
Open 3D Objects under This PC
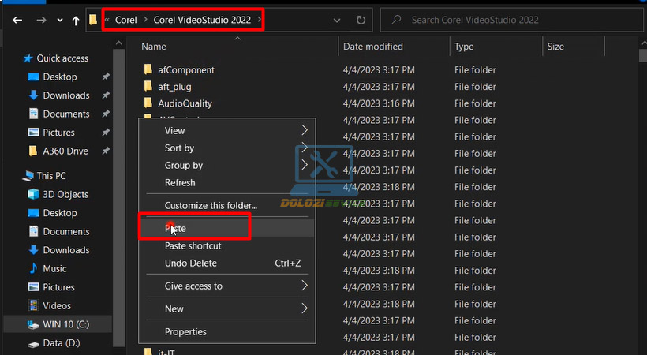[65, 194]
